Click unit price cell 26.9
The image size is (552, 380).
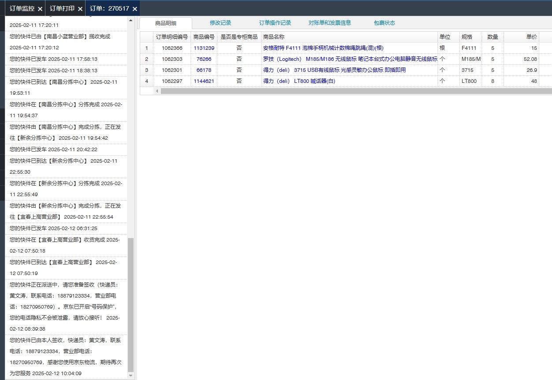click(521, 70)
